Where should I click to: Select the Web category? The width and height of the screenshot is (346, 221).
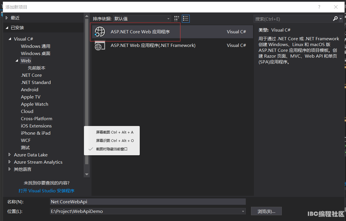point(26,61)
